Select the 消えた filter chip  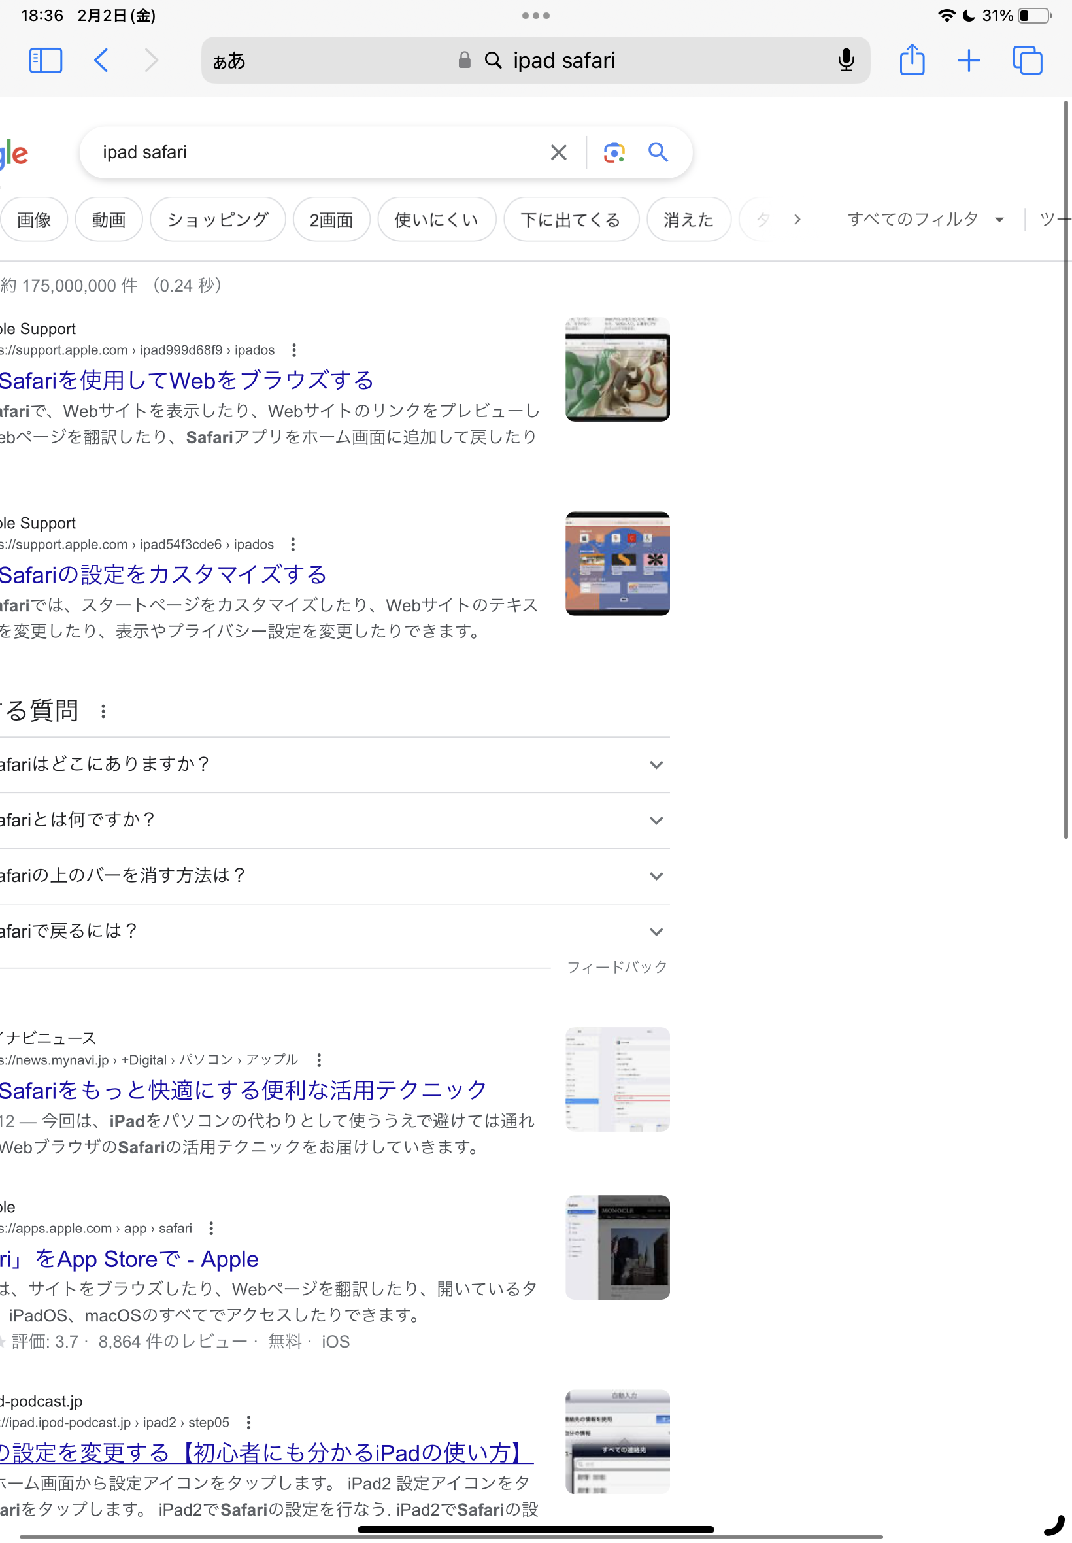(688, 219)
